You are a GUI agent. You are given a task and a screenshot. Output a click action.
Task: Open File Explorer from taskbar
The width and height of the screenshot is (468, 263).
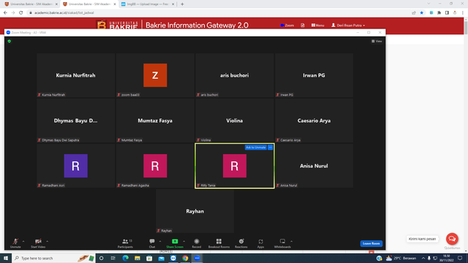tap(137, 258)
